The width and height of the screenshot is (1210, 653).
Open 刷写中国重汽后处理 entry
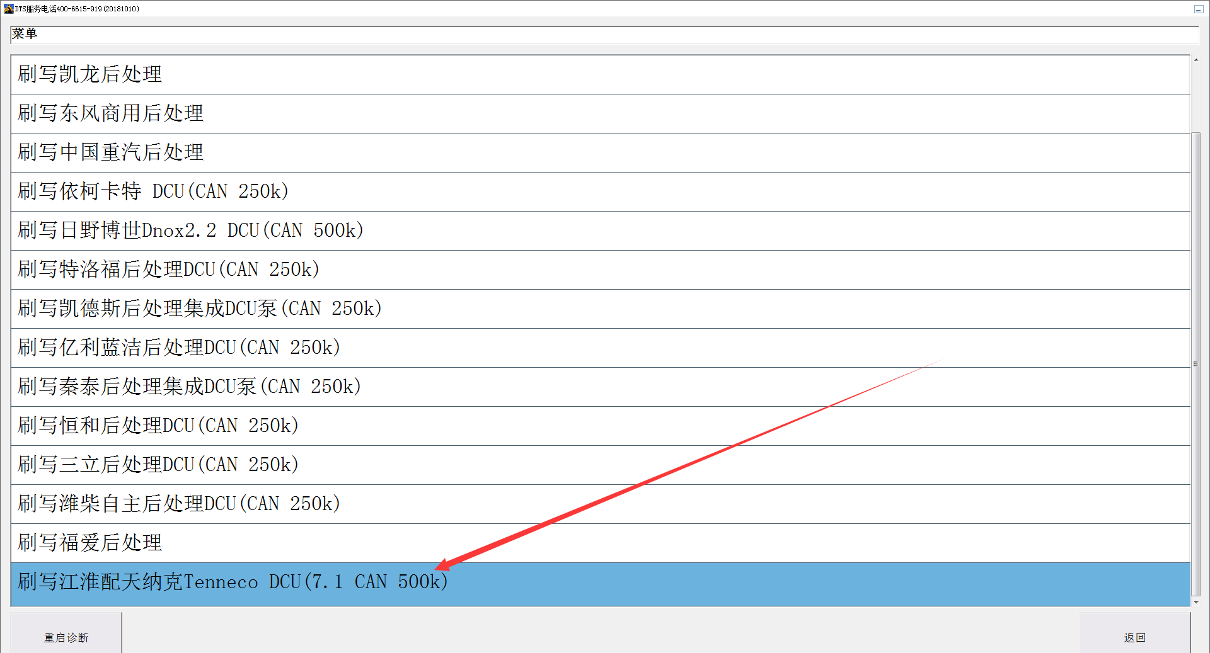(x=600, y=153)
